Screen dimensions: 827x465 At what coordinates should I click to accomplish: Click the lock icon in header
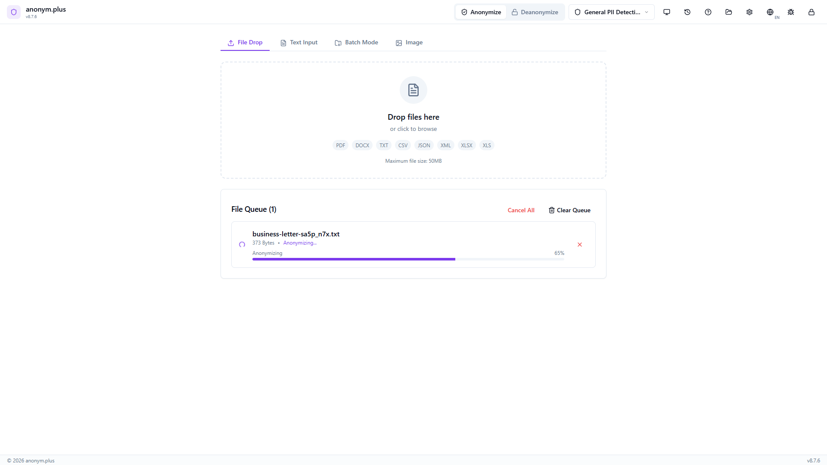pos(811,12)
